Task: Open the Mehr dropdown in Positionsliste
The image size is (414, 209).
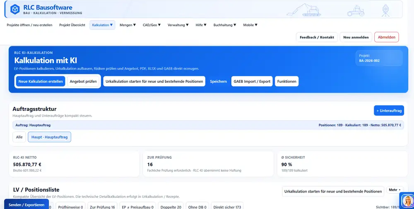Action: point(395,190)
